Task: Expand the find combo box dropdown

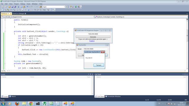Action: coord(64,7)
